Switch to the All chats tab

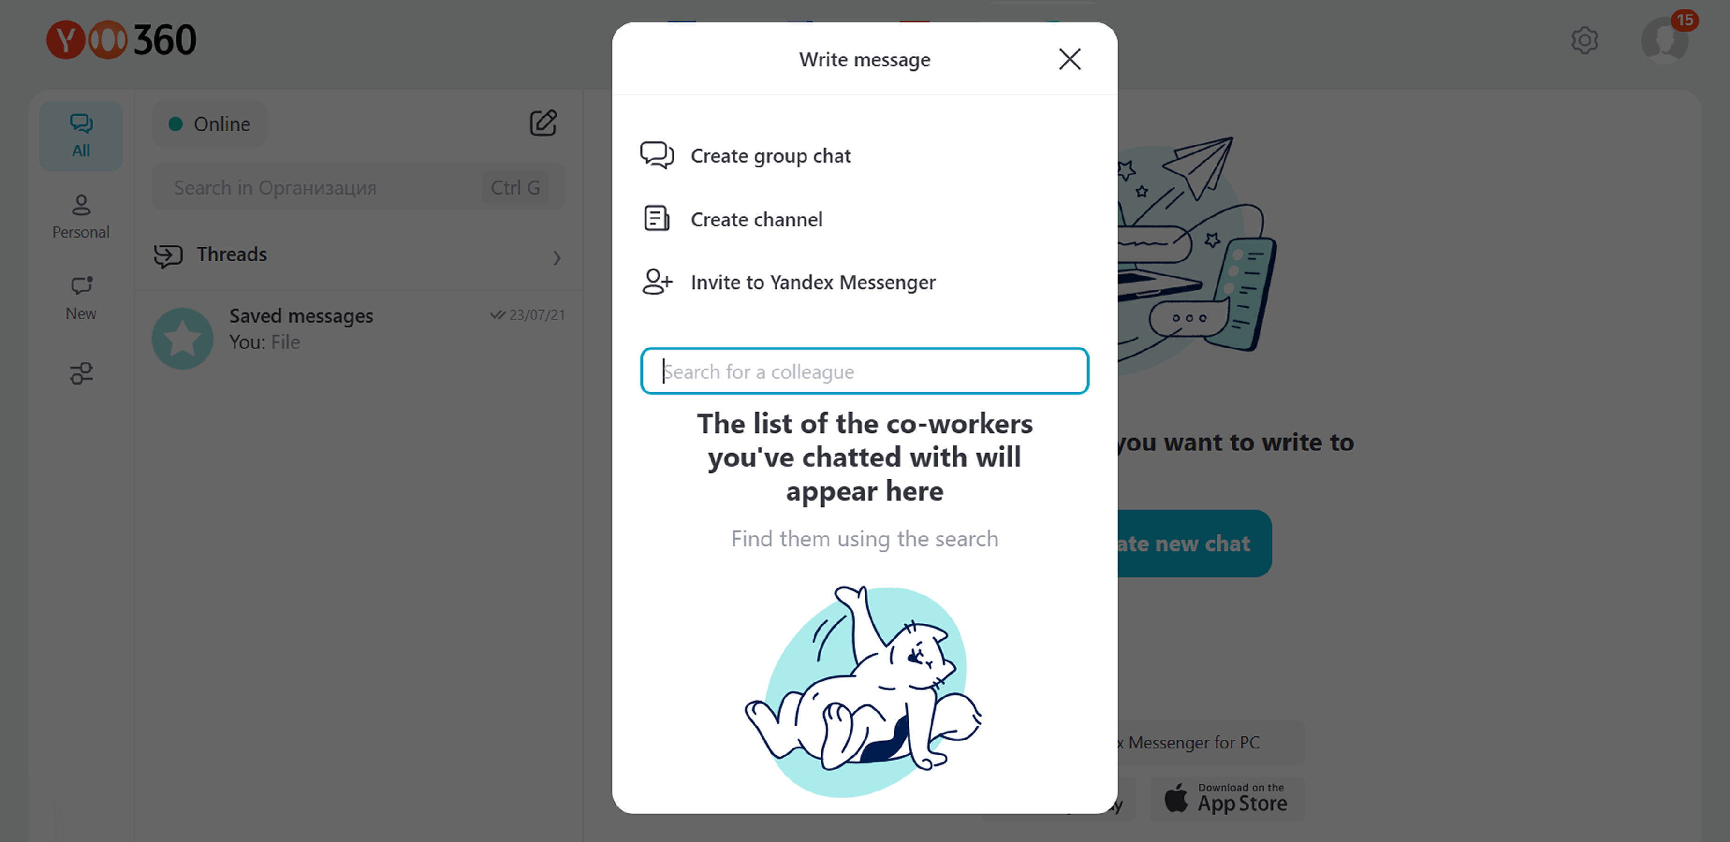[x=81, y=136]
